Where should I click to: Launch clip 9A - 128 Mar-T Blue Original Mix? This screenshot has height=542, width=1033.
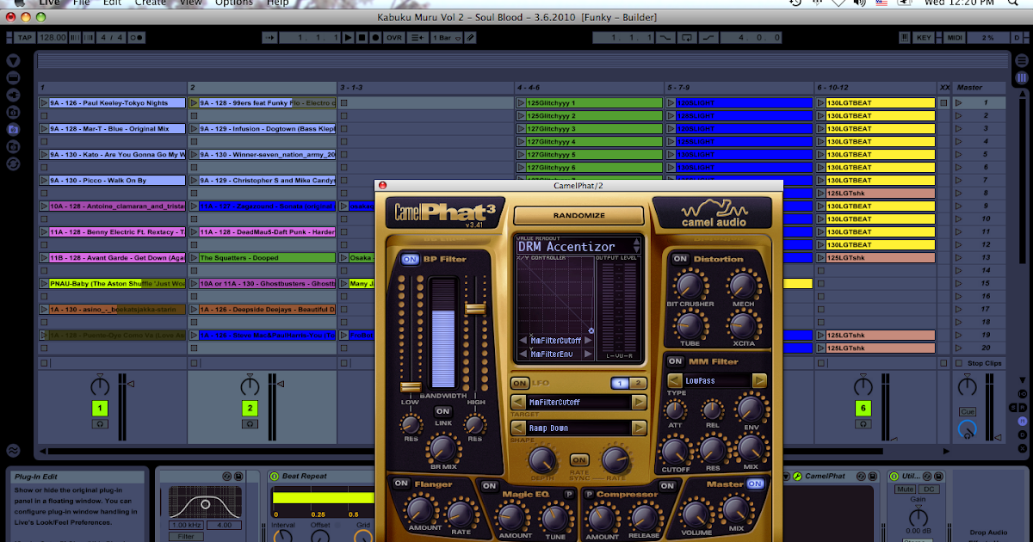pos(44,128)
